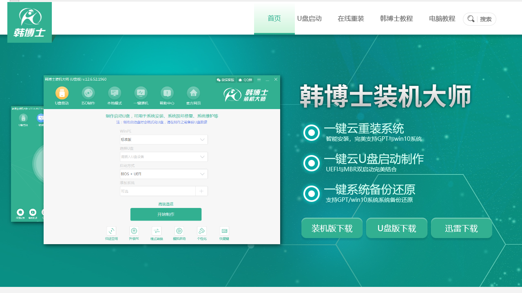The width and height of the screenshot is (522, 293).
Task: Click the plus button beside 添加系统
Action: (202, 191)
